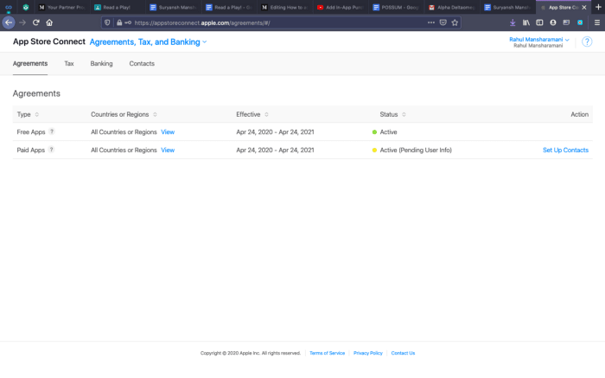Screen dimensions: 605x378
Task: Open the Tax tab
Action: tap(69, 64)
